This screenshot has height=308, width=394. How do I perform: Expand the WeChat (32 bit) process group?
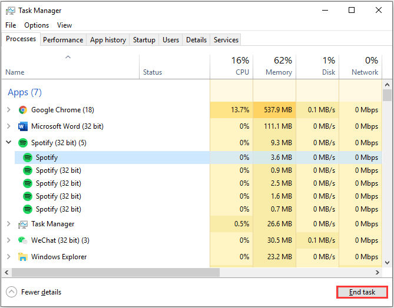point(8,240)
